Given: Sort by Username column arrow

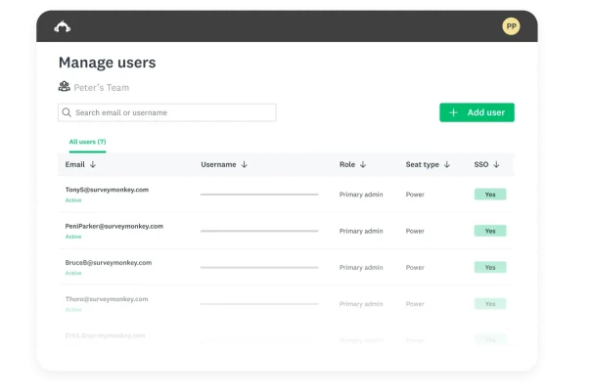Looking at the screenshot, I should [x=245, y=164].
